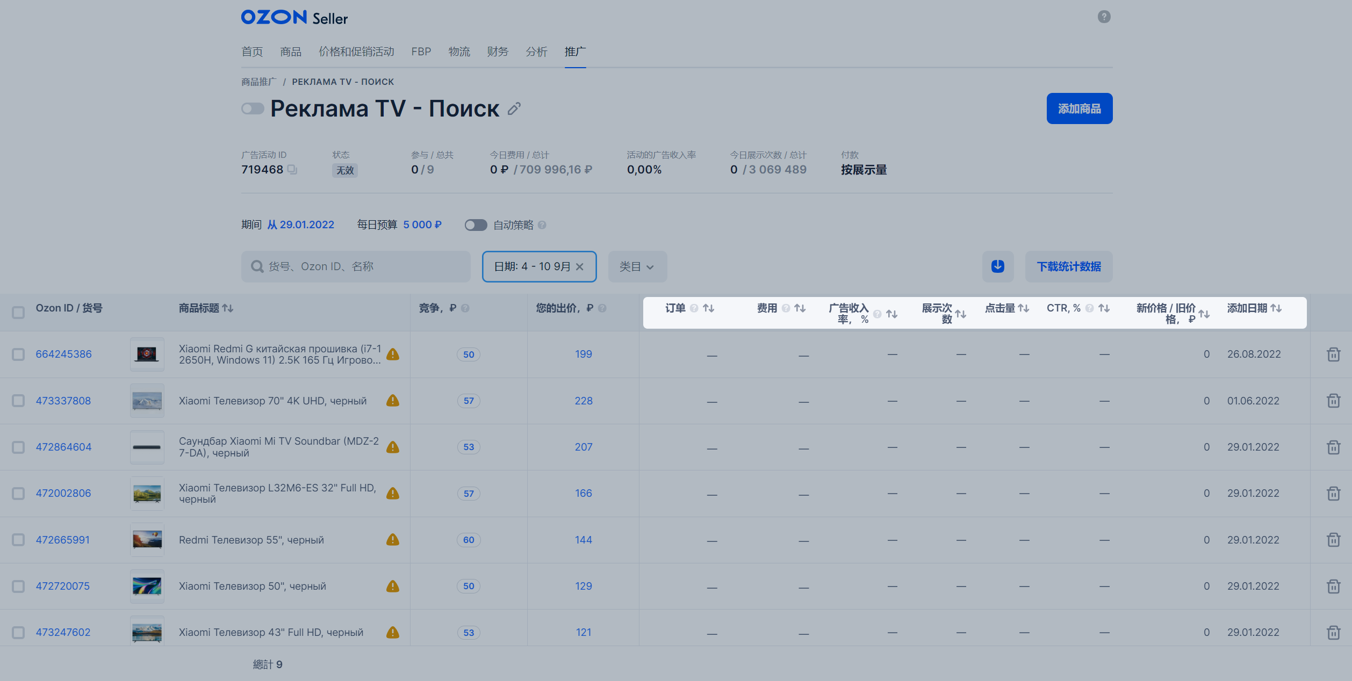Open date filter 日期: 4 - 10 9月
Image resolution: width=1352 pixels, height=681 pixels.
[539, 266]
